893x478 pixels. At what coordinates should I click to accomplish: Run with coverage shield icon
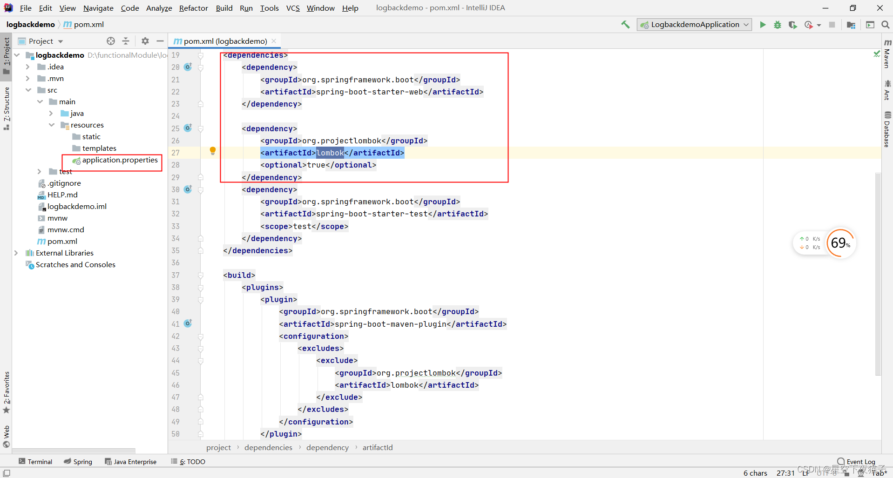pyautogui.click(x=792, y=25)
